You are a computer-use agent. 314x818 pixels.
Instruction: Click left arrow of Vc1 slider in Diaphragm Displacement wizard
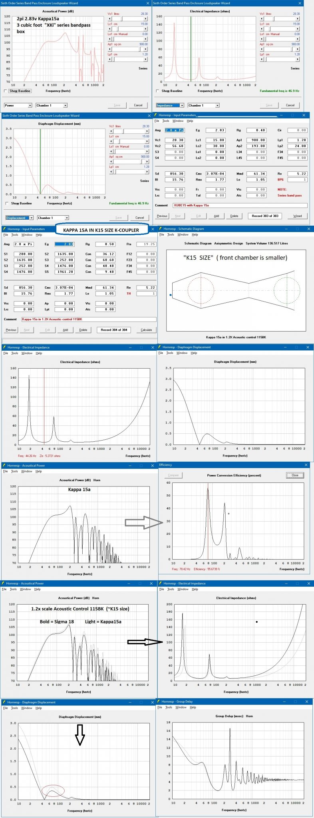click(x=111, y=131)
